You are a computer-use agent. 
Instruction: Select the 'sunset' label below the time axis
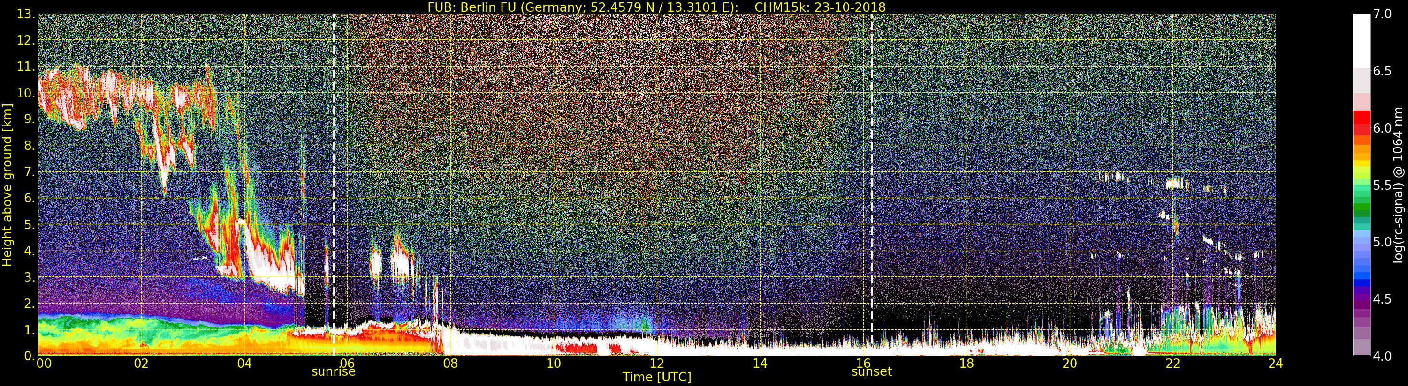tap(872, 371)
